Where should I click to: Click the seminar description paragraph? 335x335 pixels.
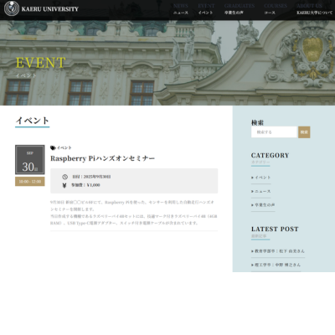pos(134,213)
